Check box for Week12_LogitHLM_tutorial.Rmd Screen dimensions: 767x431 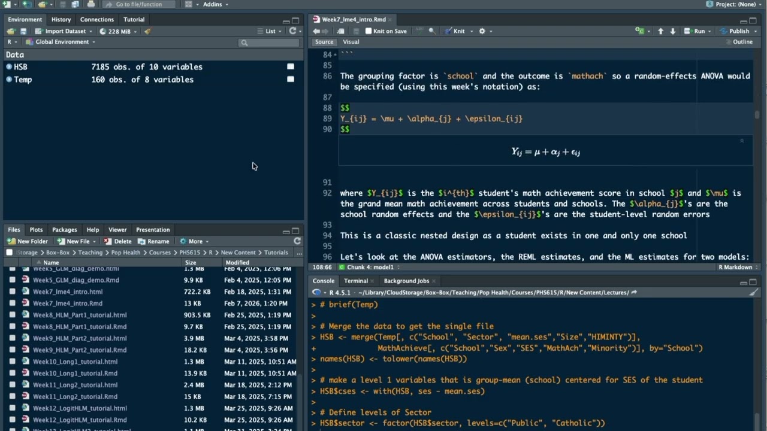tap(12, 420)
